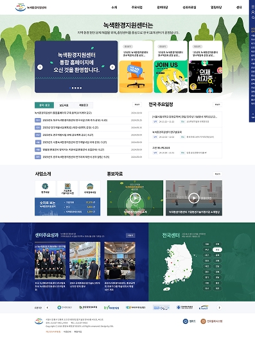Click the top-left region pill beside the map
The width and height of the screenshot is (255, 338).
(x=207, y=244)
